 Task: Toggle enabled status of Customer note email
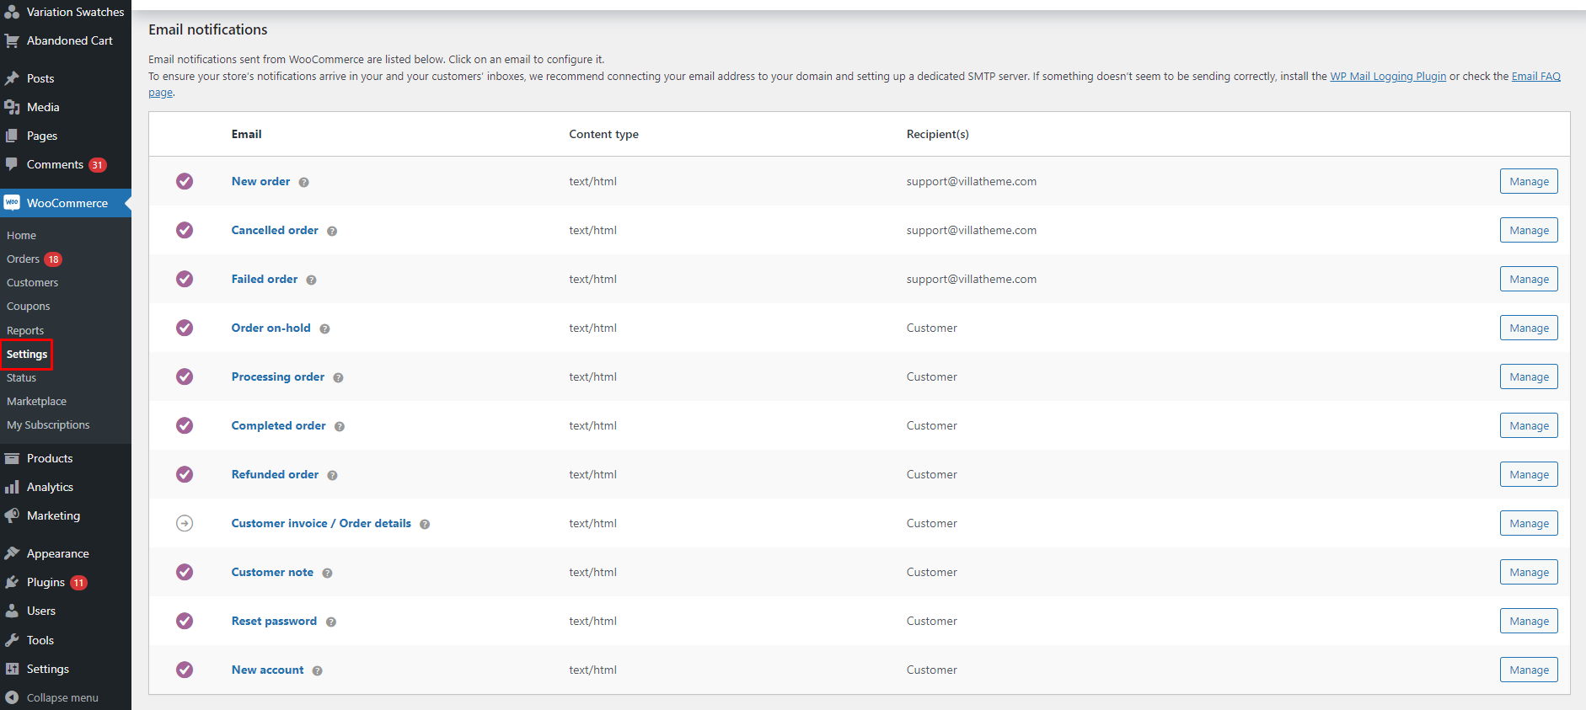point(185,572)
